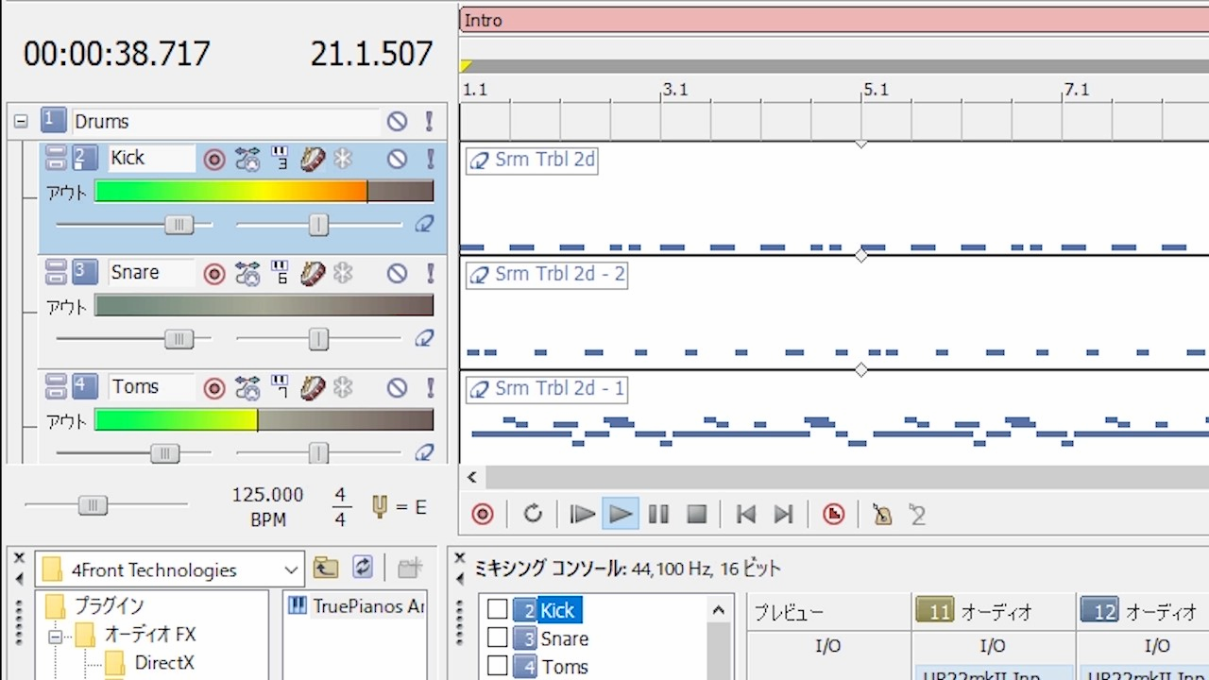
Task: Click the Kick track volume slider
Action: pos(179,225)
